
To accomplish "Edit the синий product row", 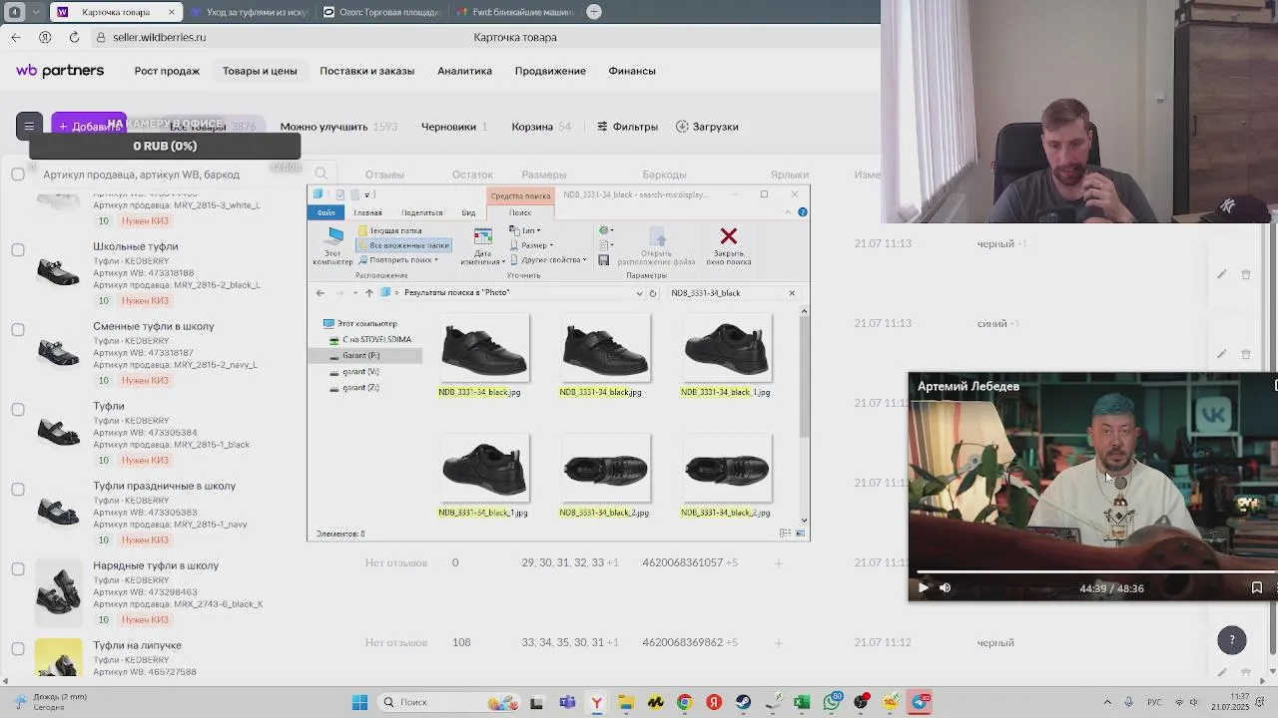I will [1222, 354].
